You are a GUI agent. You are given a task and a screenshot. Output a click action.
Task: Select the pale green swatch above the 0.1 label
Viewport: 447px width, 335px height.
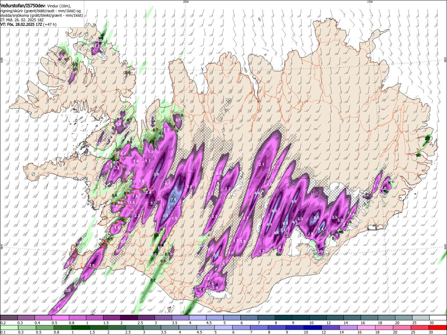point(9,327)
